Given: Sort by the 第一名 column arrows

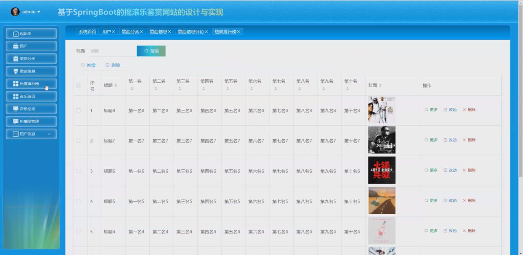Looking at the screenshot, I should (x=132, y=89).
